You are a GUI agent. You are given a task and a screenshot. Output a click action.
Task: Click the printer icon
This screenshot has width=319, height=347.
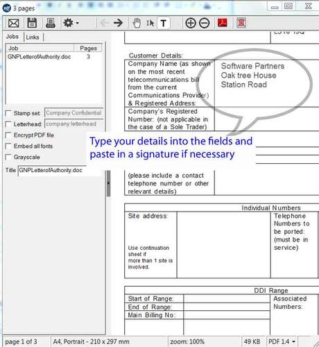click(51, 23)
